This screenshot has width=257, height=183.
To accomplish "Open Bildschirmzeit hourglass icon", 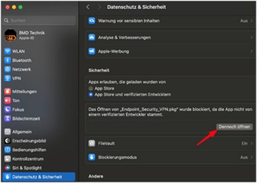I will (7, 119).
